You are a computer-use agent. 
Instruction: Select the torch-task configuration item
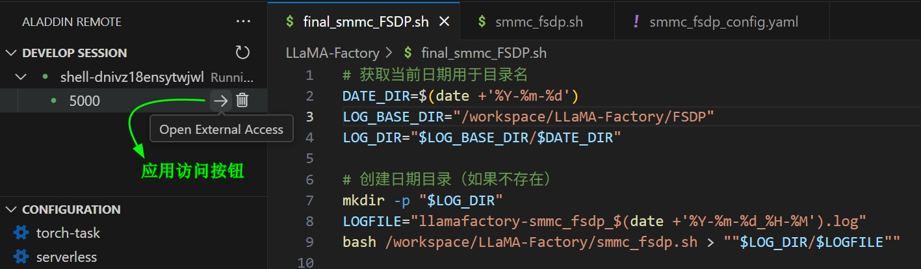click(68, 233)
